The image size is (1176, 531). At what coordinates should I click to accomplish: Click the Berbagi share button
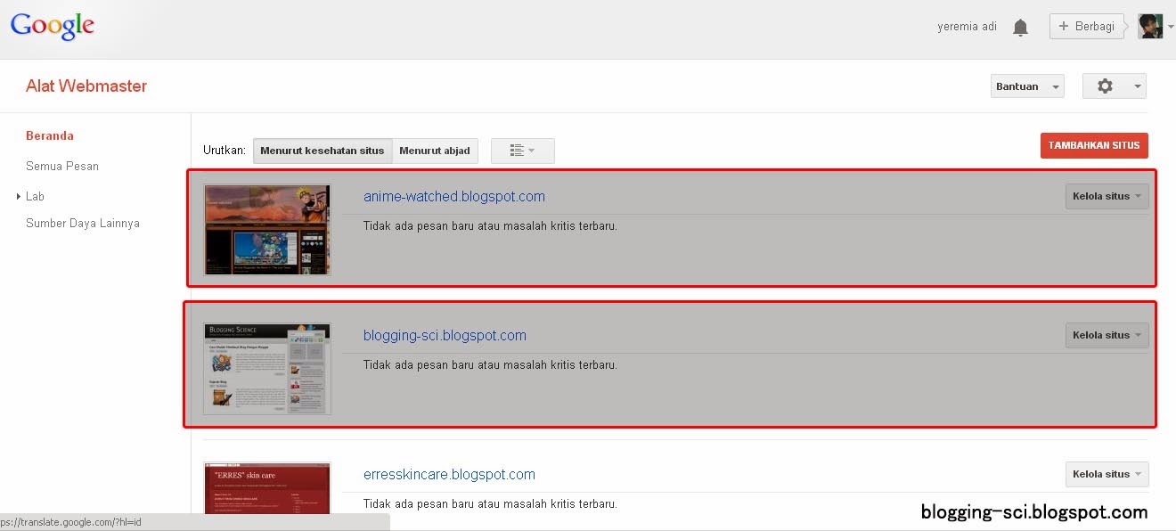pyautogui.click(x=1086, y=27)
